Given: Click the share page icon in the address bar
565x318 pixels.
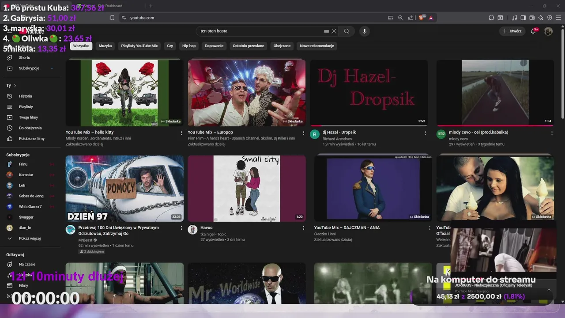Looking at the screenshot, I should coord(411,18).
